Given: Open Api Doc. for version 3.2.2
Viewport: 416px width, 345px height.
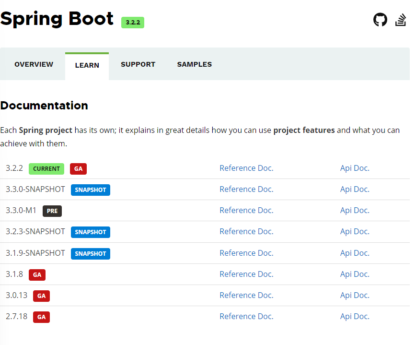Looking at the screenshot, I should pyautogui.click(x=355, y=168).
